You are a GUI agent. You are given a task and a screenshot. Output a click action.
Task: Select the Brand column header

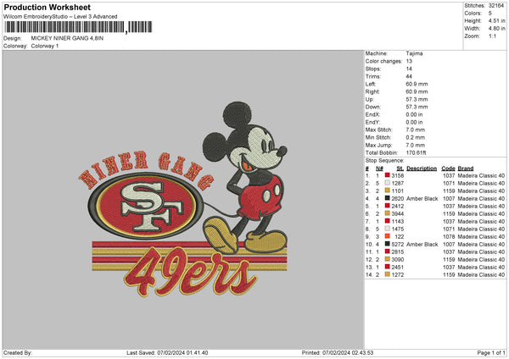(466, 168)
